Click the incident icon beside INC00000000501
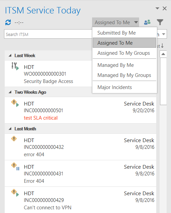The width and height of the screenshot is (171, 213). [x=15, y=103]
